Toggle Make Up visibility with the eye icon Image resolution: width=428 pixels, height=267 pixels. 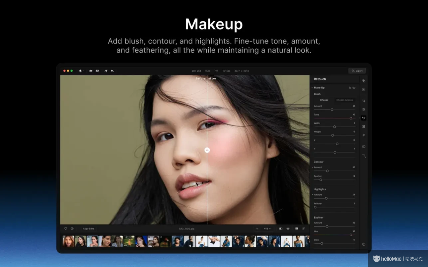[354, 88]
